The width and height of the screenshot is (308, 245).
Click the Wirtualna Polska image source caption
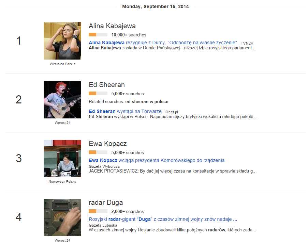[x=62, y=64]
